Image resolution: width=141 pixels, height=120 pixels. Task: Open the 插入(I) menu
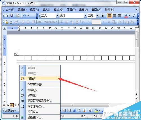point(46,10)
